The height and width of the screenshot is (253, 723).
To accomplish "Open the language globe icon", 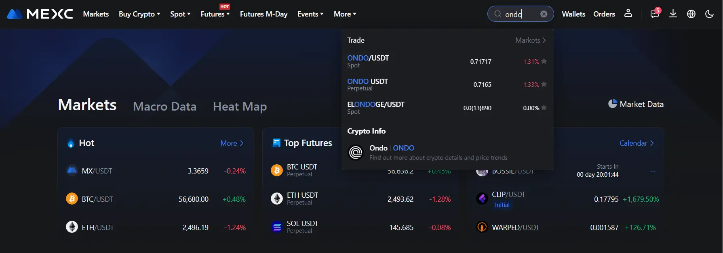I will point(691,14).
